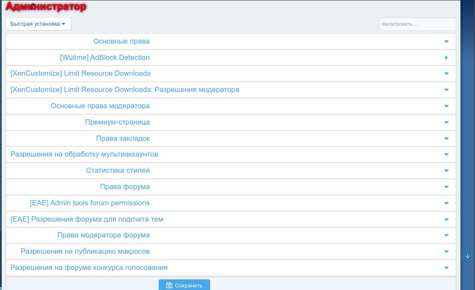The width and height of the screenshot is (475, 290).
Task: Collapse the Основные права section arrow
Action: (446, 41)
